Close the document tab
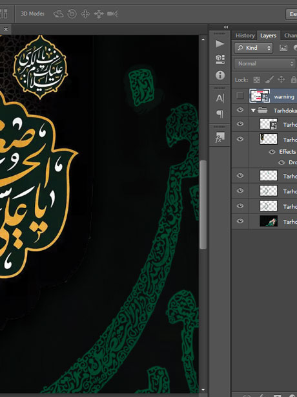The height and width of the screenshot is (397, 297). coord(6,29)
